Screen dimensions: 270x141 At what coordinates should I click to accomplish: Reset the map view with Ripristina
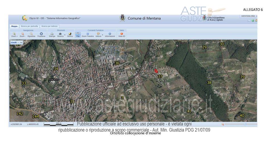(x=32, y=35)
